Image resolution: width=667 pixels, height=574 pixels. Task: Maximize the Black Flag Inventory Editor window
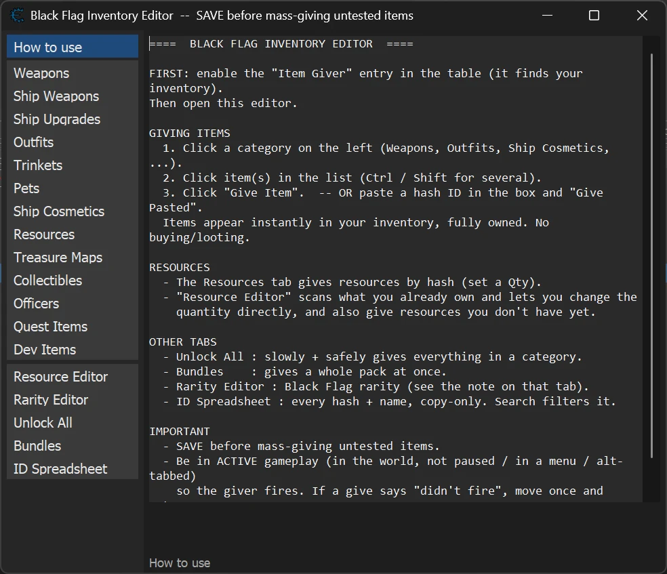pyautogui.click(x=594, y=16)
